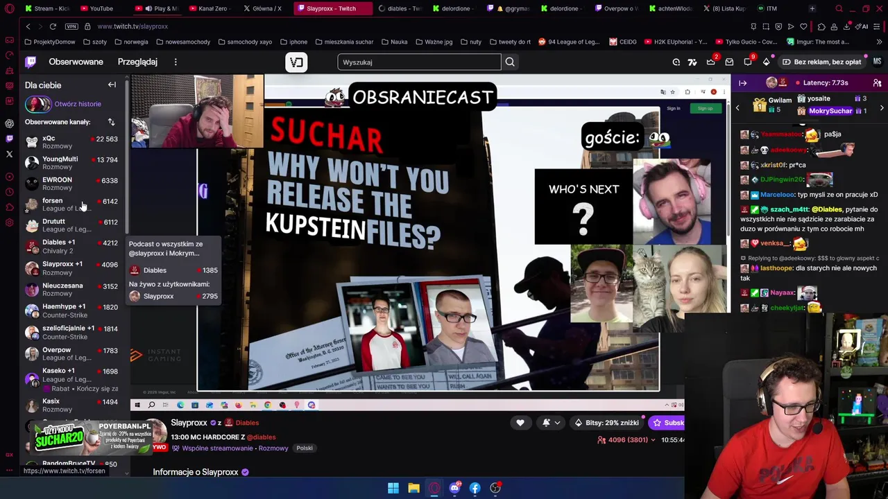Click Opera bookmark heart icon

pos(803,26)
